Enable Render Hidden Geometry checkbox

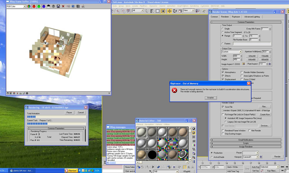tap(242, 72)
